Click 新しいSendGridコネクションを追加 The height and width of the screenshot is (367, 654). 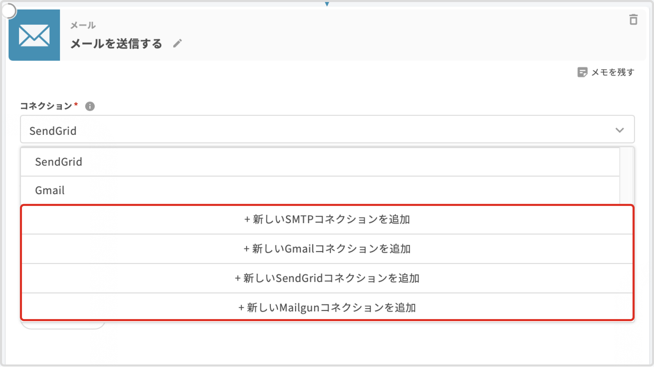(327, 278)
